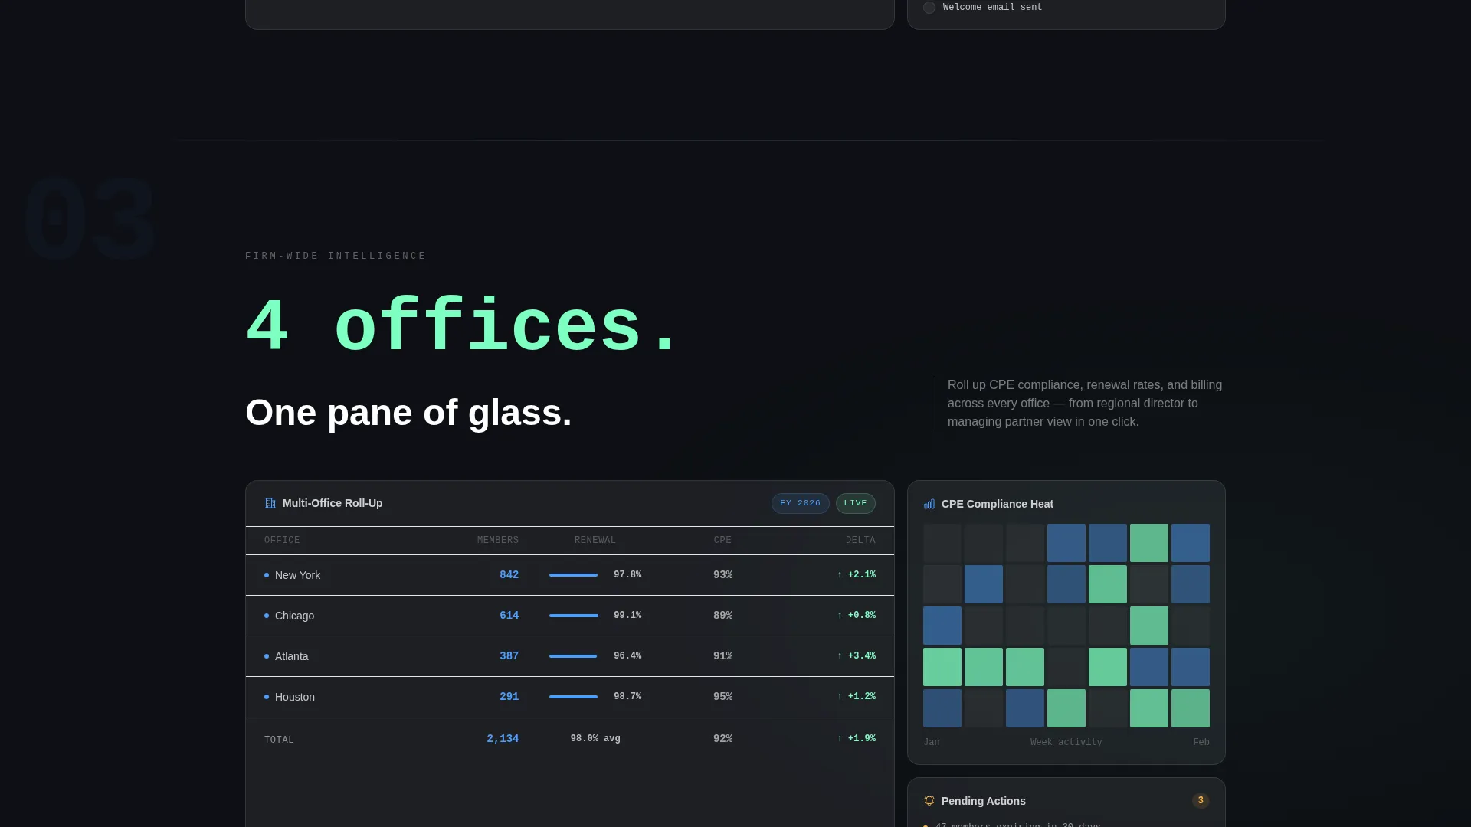This screenshot has height=827, width=1471.
Task: Click the 96.4% renewal value
Action: coord(627,656)
